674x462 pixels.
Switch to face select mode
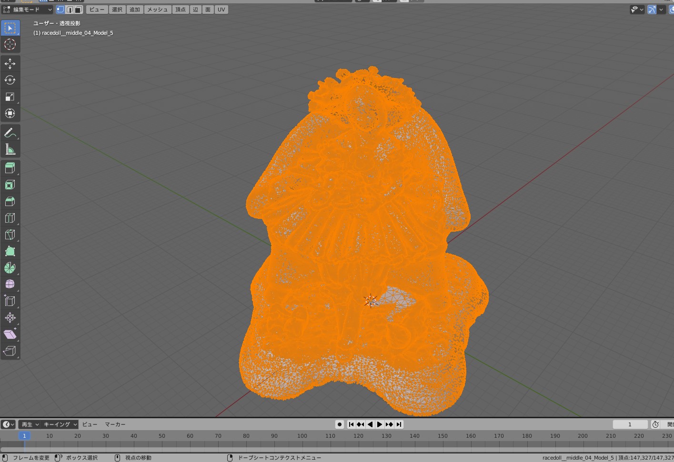click(79, 10)
